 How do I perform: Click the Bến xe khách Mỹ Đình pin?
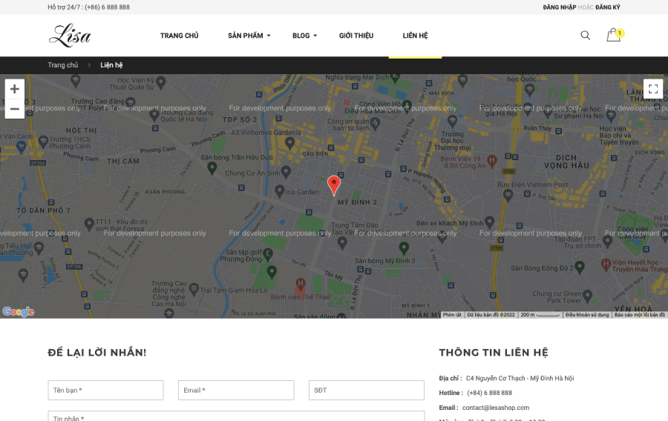click(490, 222)
